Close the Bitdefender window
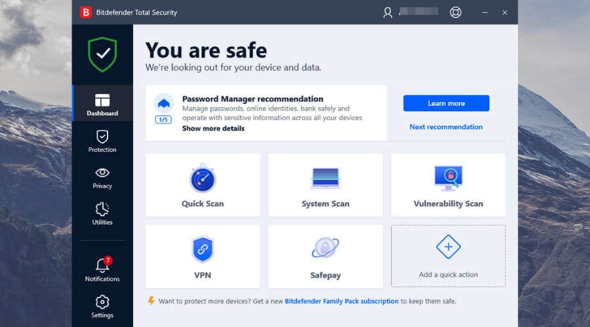The image size is (590, 327). click(505, 12)
